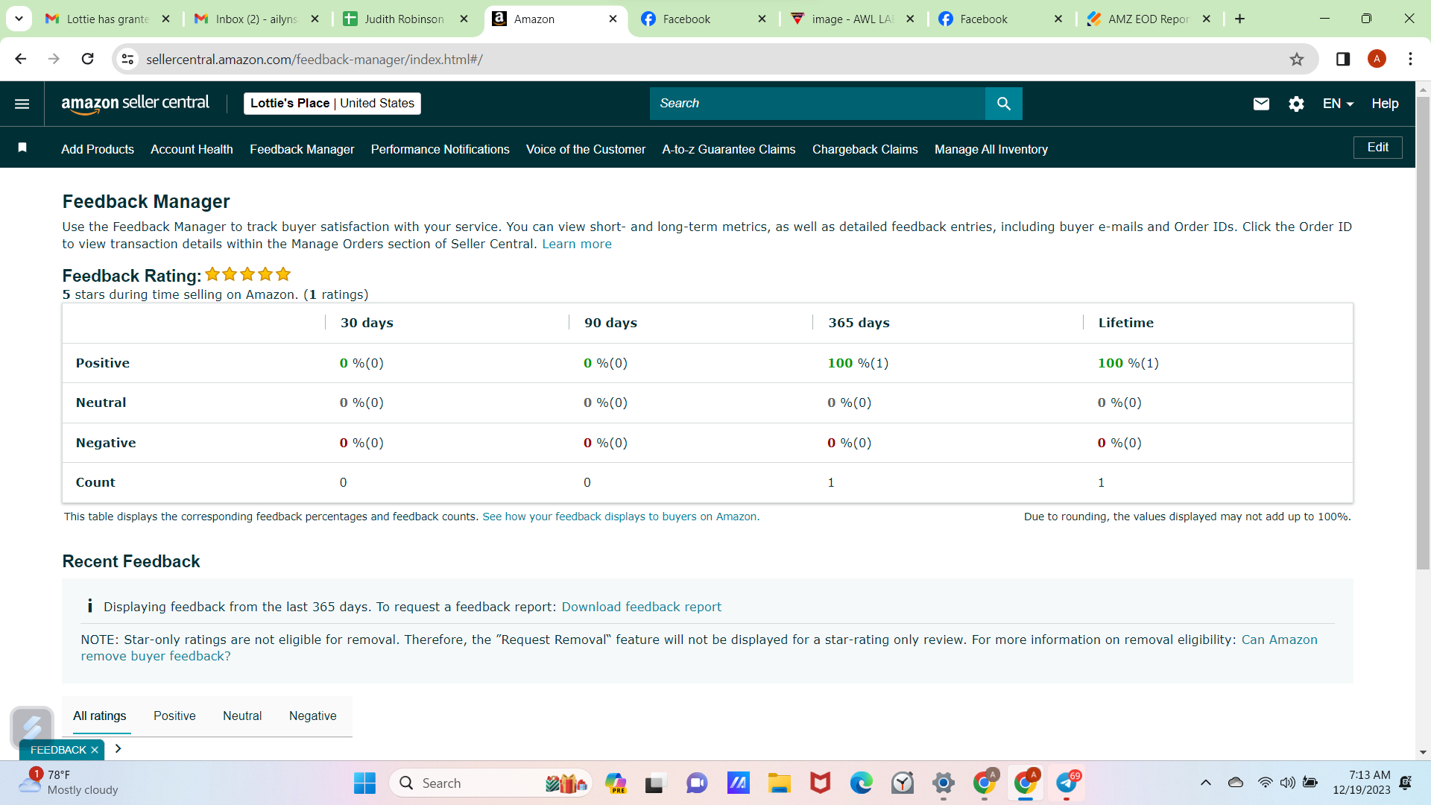Close the Amazon browser tab

coord(613,19)
